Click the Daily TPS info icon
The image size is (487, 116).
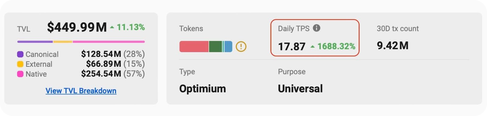click(x=317, y=28)
